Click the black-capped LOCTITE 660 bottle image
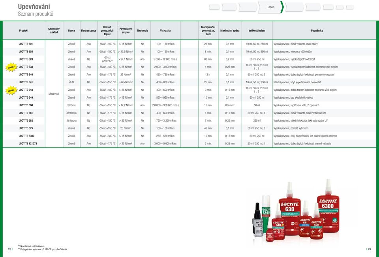This screenshot has height=257, width=379. [258, 220]
